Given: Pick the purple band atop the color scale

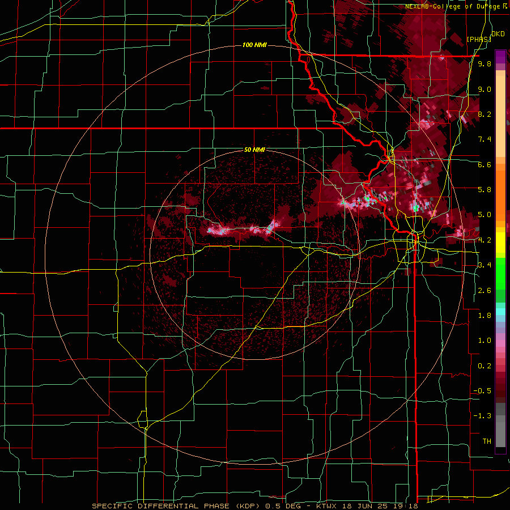Looking at the screenshot, I should coord(500,57).
